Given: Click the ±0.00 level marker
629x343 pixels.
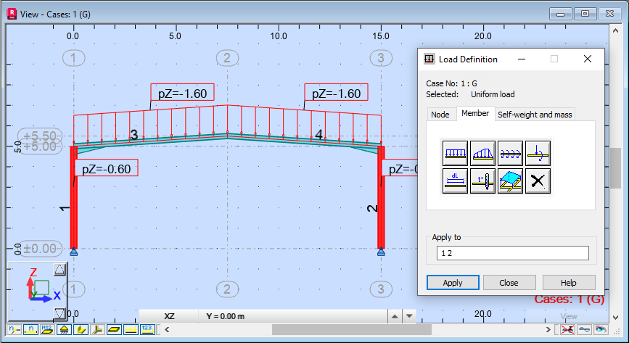Looking at the screenshot, I should click(40, 248).
